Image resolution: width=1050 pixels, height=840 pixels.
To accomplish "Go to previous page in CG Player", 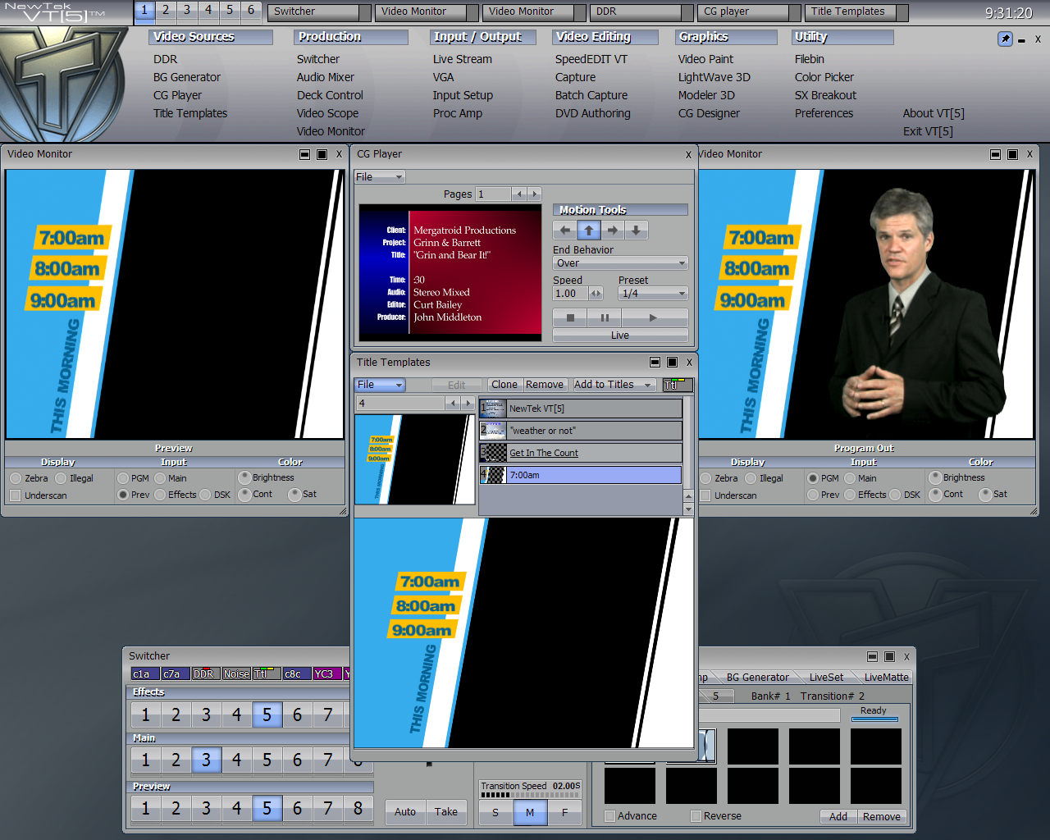I will (519, 194).
